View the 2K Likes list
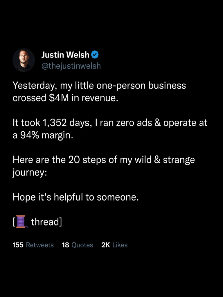The image size is (223, 297). click(x=114, y=245)
